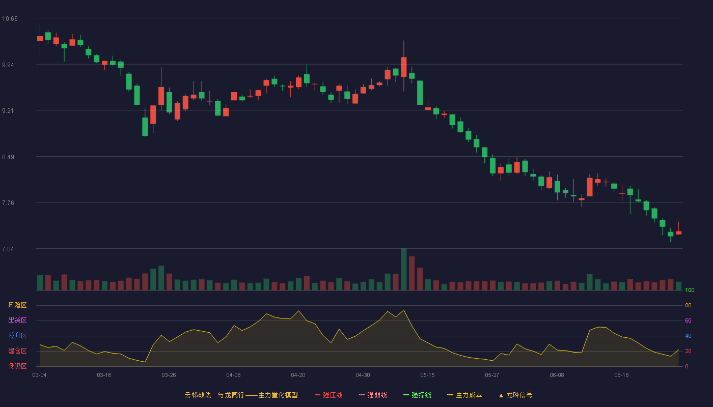The height and width of the screenshot is (407, 713).
Task: Click the 拉升区 zone label
Action: [x=17, y=336]
